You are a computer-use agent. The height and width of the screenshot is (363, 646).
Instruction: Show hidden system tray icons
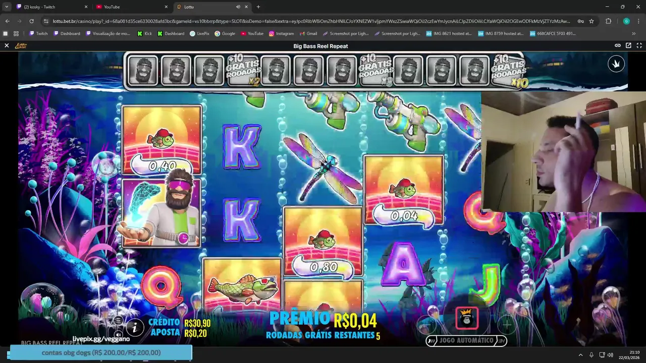[580, 355]
